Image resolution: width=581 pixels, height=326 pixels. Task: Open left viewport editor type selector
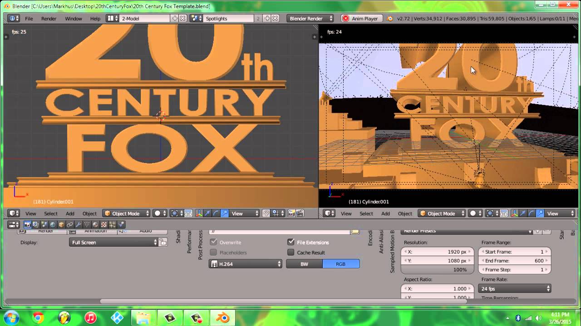(x=14, y=213)
